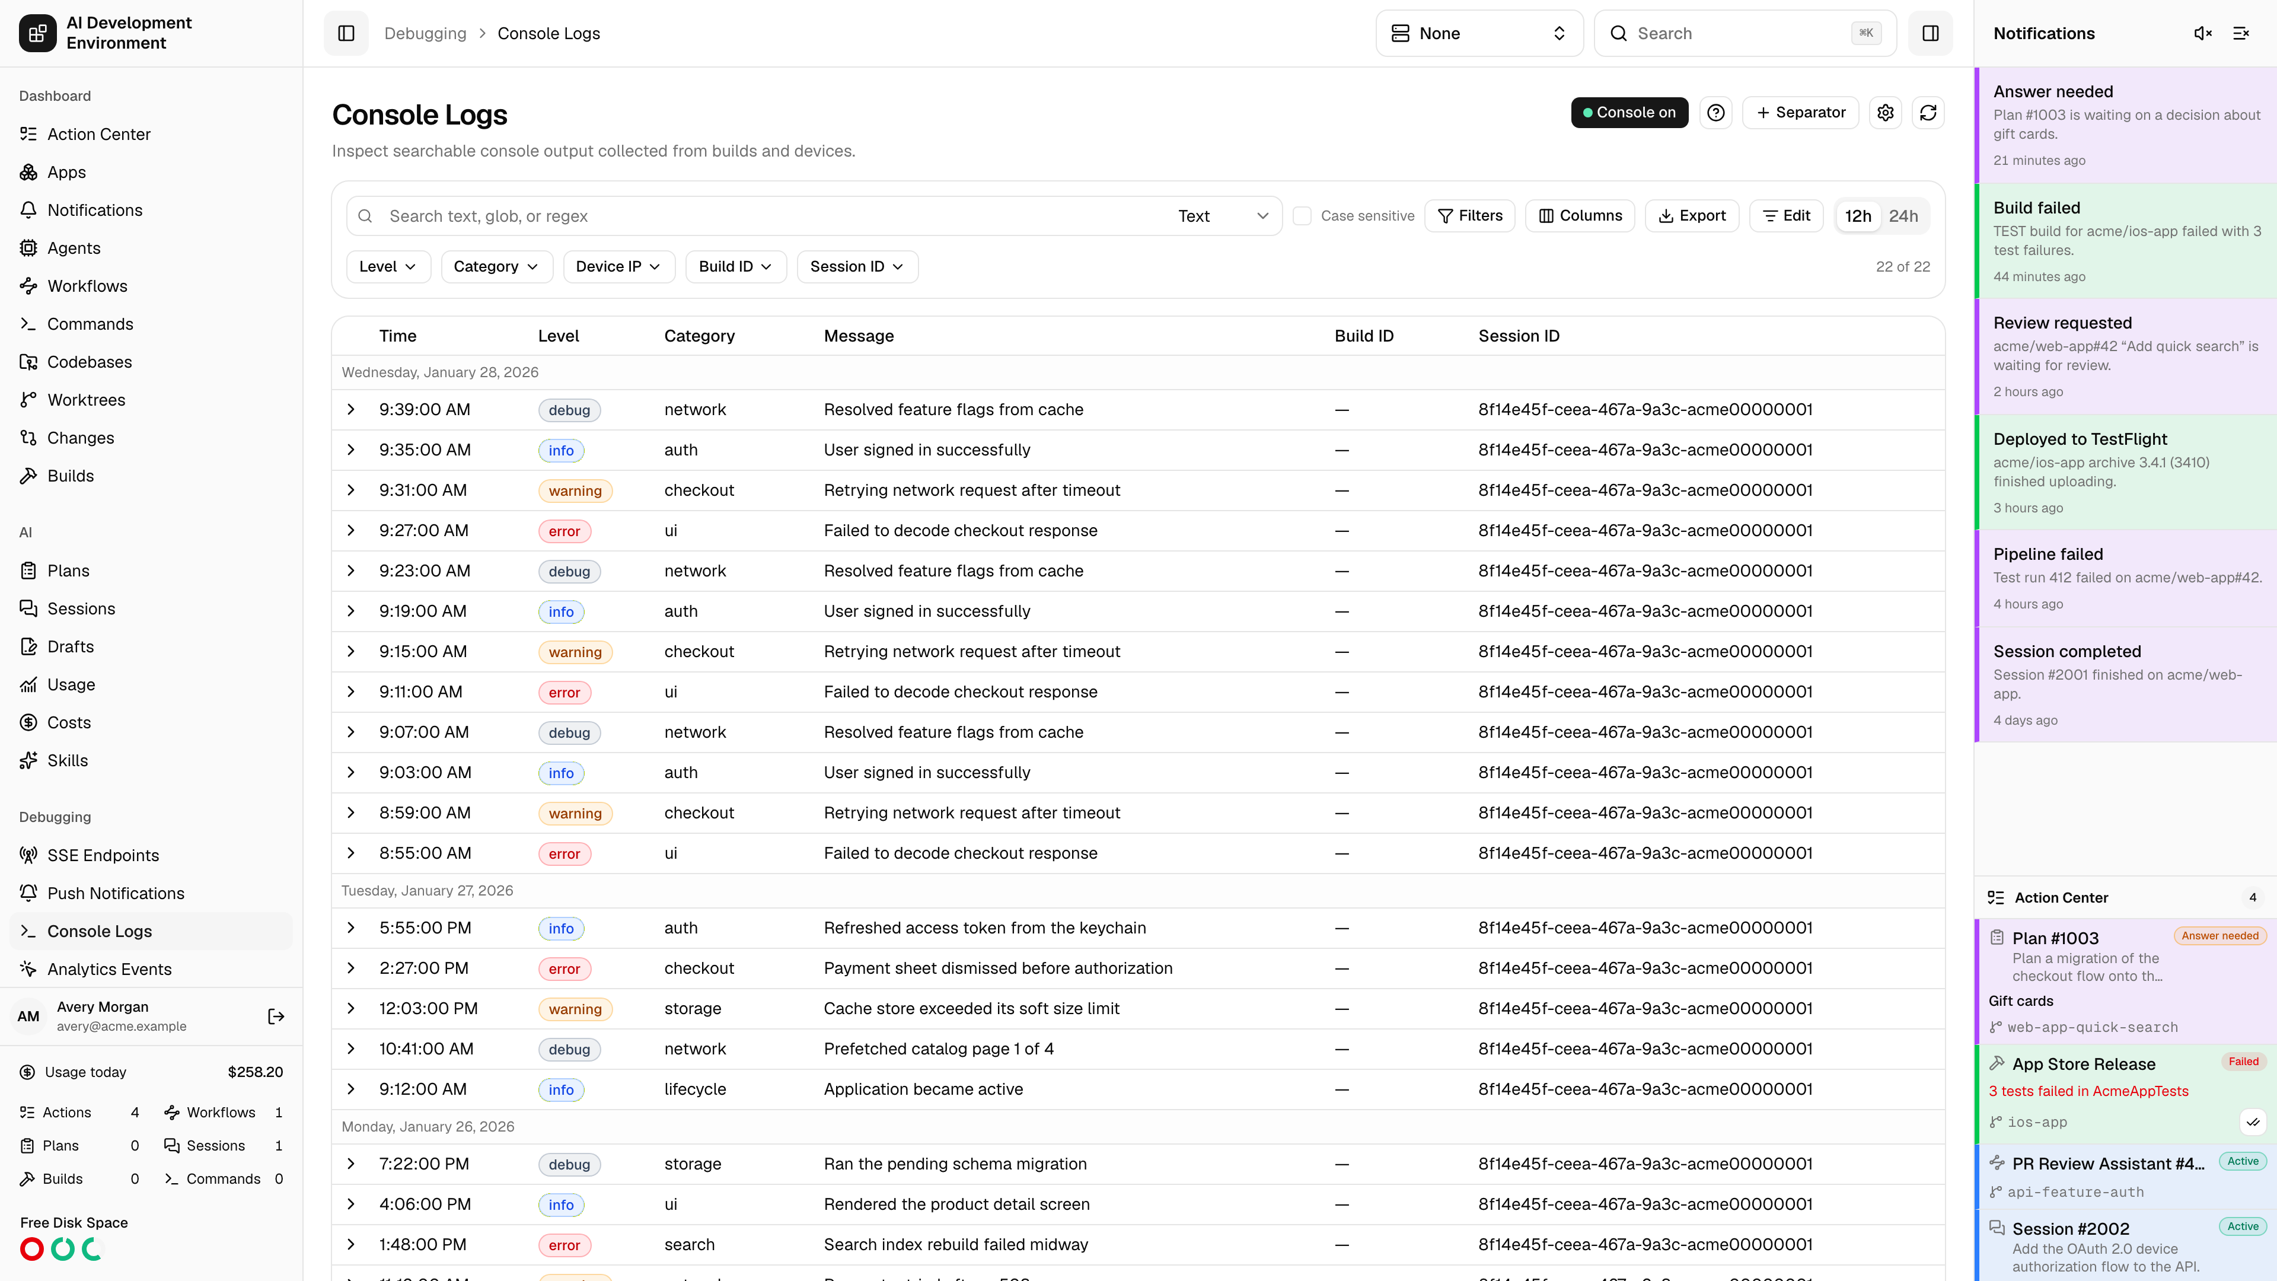Add a Separator to the logs

(x=1801, y=112)
